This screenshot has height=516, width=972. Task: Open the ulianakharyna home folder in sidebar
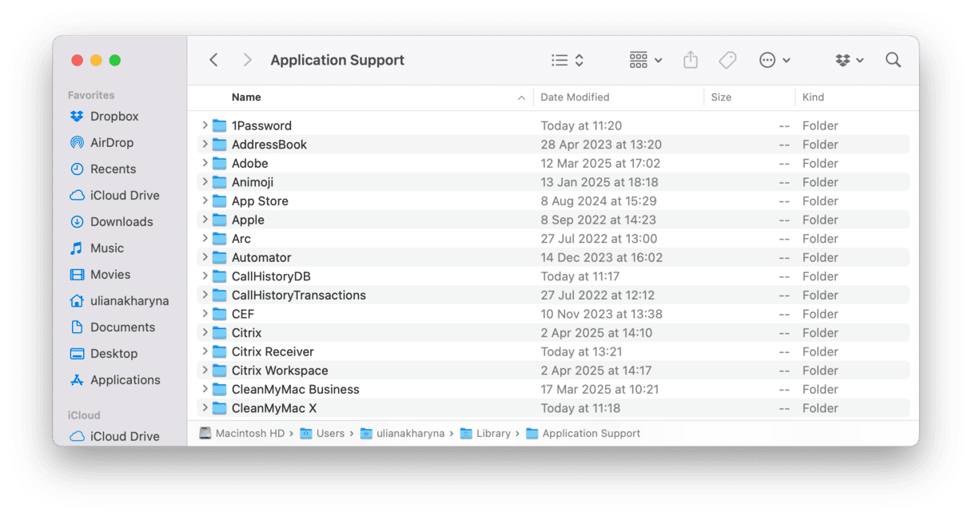tap(119, 301)
